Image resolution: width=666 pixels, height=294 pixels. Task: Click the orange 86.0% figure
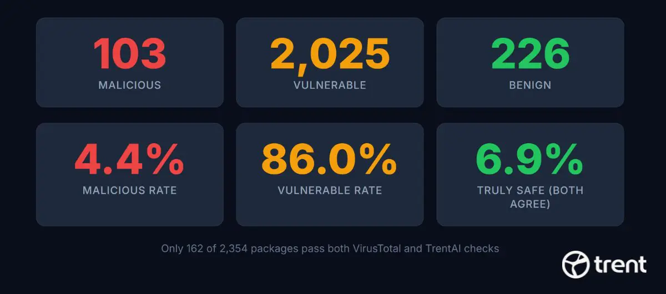pyautogui.click(x=330, y=159)
